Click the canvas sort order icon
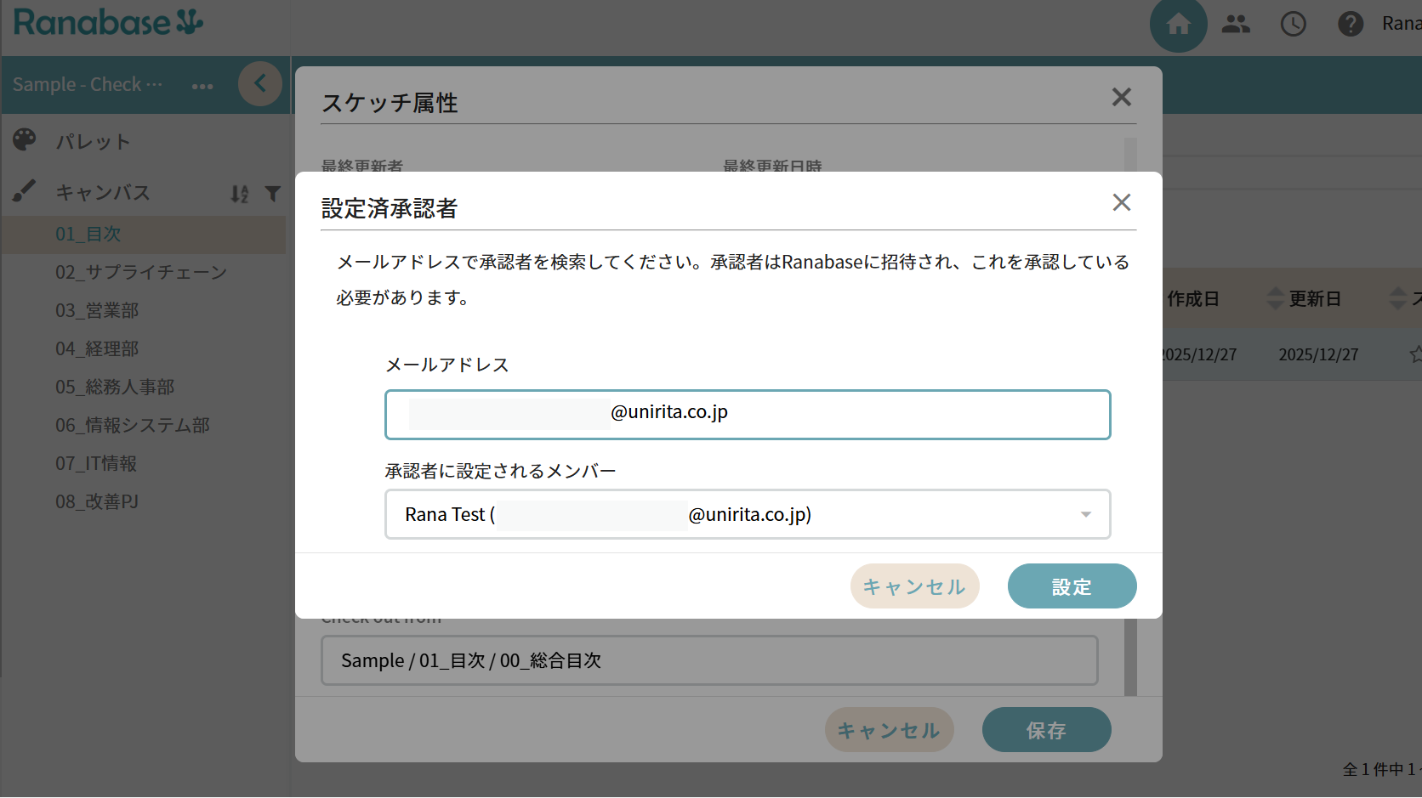 point(240,195)
